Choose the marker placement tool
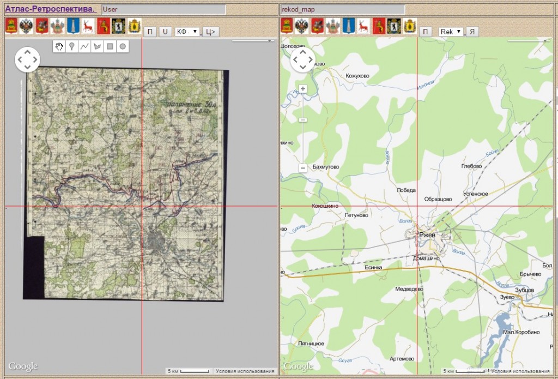Viewport: 558px width, 379px height. click(71, 47)
